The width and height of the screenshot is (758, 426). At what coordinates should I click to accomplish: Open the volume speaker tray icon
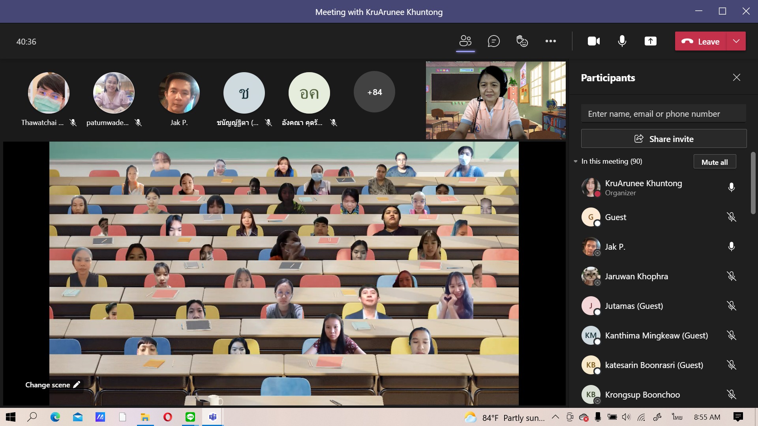626,417
